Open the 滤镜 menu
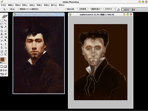The height and width of the screenshot is (111, 148). click(39, 5)
